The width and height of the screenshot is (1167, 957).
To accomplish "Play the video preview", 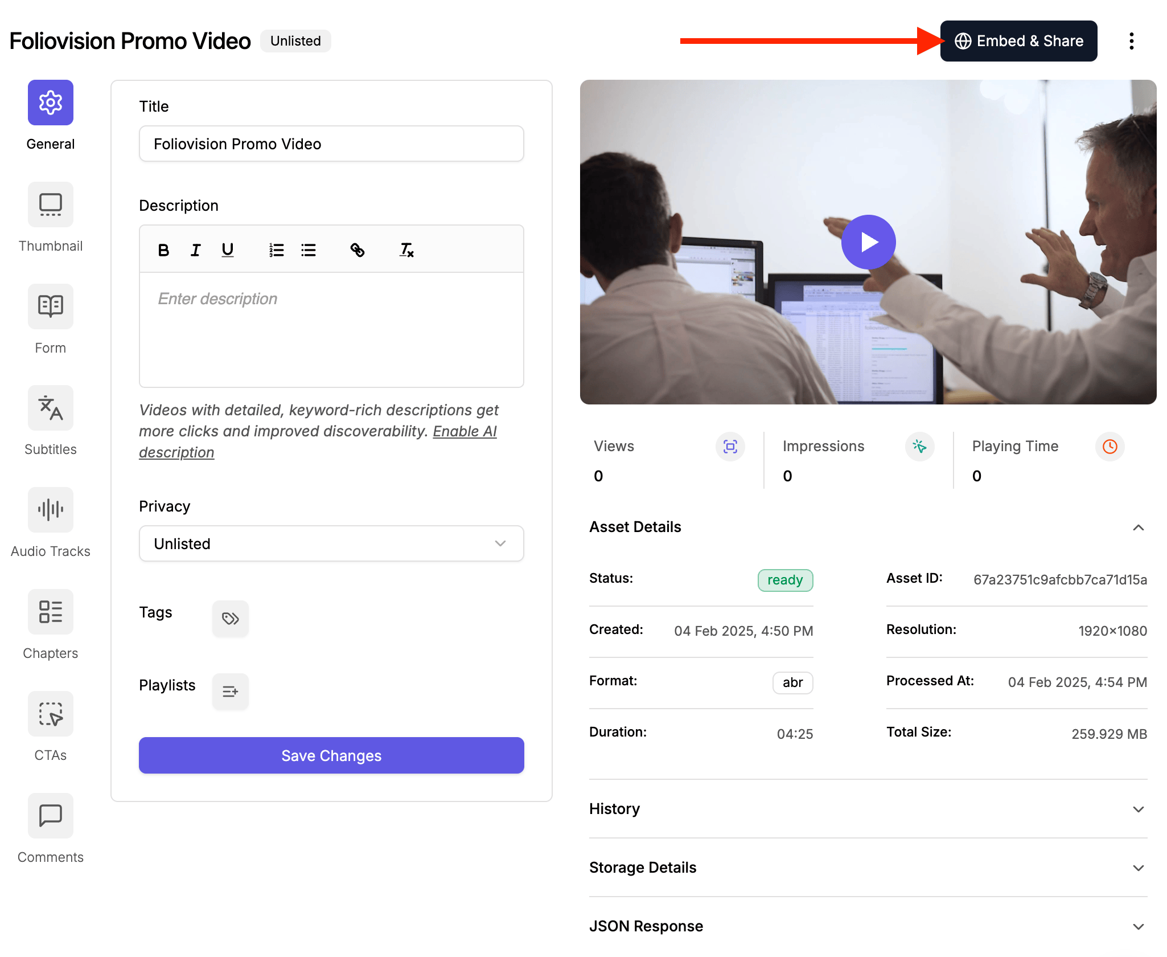I will (868, 242).
